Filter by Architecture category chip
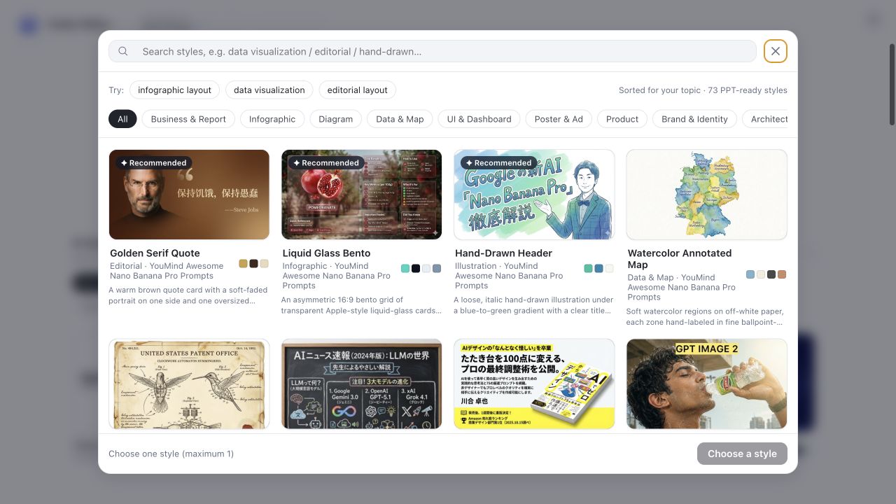 coord(765,119)
